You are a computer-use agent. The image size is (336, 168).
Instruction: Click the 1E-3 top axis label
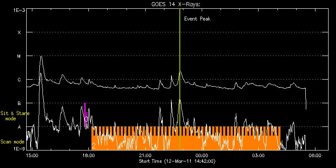coord(19,10)
